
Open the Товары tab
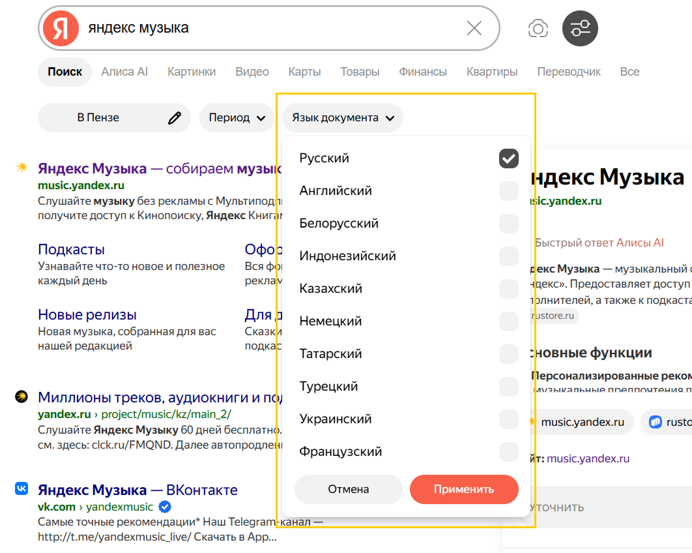pos(360,72)
